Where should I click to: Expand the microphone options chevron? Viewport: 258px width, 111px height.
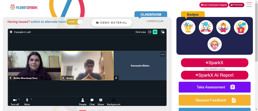(31, 99)
